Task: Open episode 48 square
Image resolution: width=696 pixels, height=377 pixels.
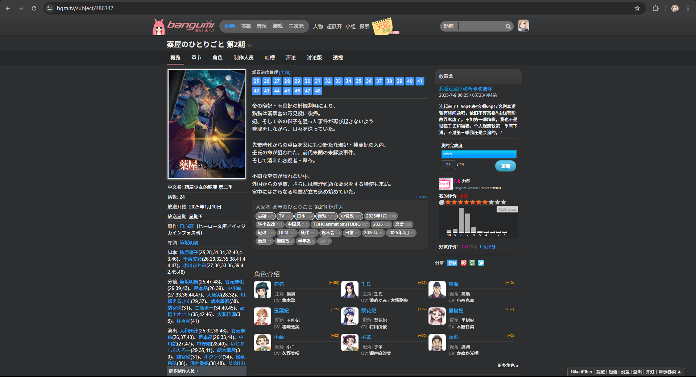Action: coord(318,91)
